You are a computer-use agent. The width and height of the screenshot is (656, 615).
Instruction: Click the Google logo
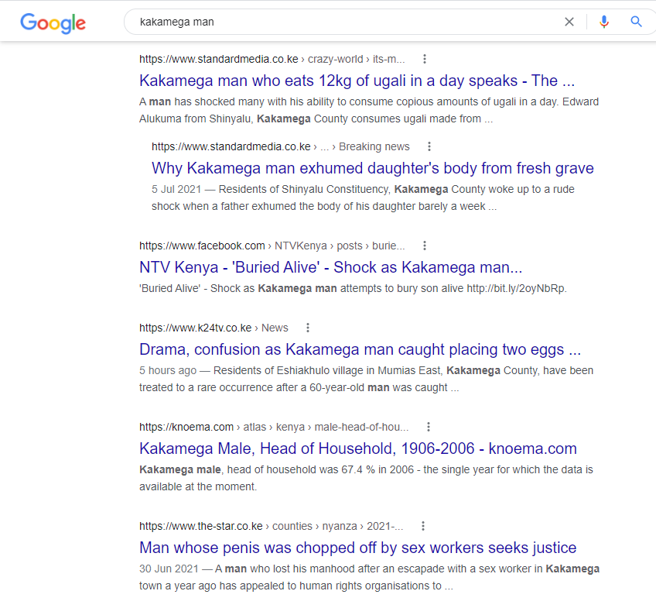point(53,22)
